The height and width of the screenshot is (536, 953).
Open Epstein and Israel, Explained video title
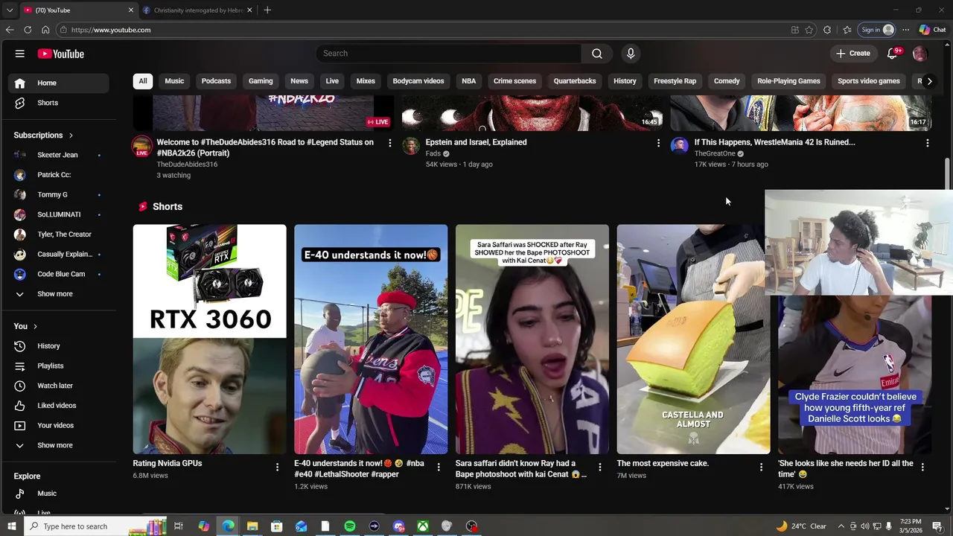pos(476,142)
